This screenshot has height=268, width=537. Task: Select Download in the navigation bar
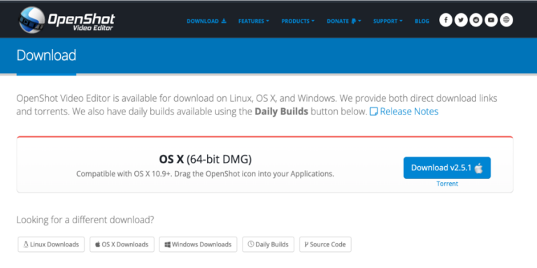coord(206,21)
